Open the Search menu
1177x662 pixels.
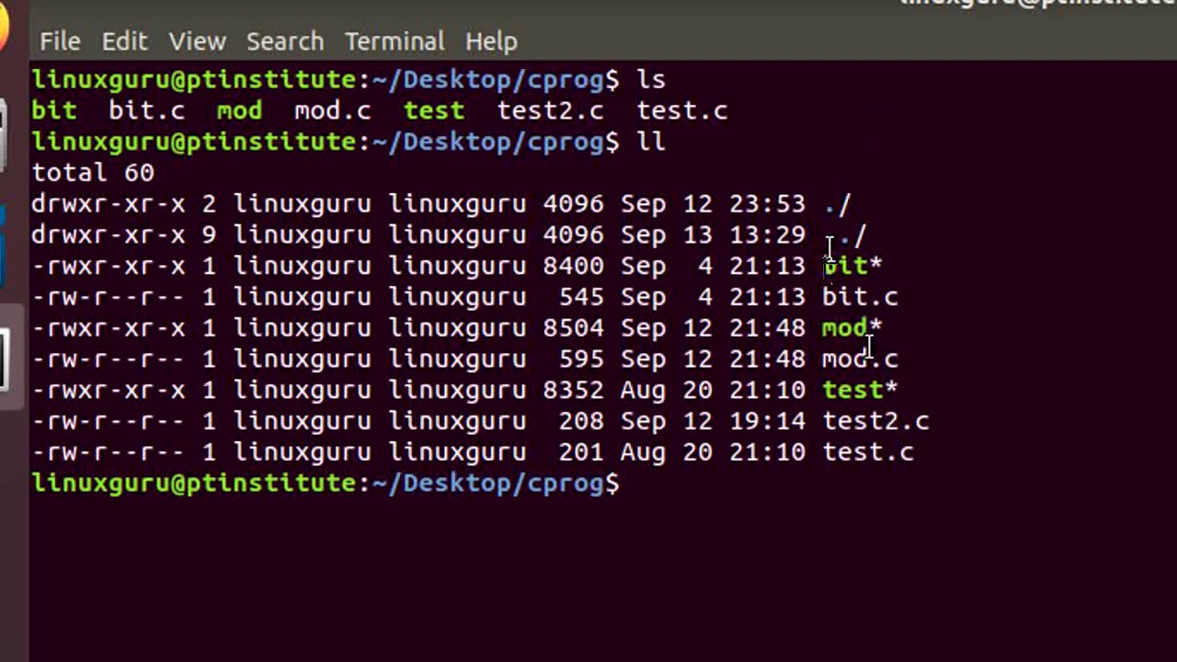pos(285,41)
